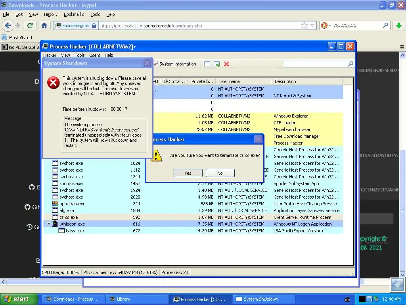Select the uphclean.exe process icon

(55, 204)
